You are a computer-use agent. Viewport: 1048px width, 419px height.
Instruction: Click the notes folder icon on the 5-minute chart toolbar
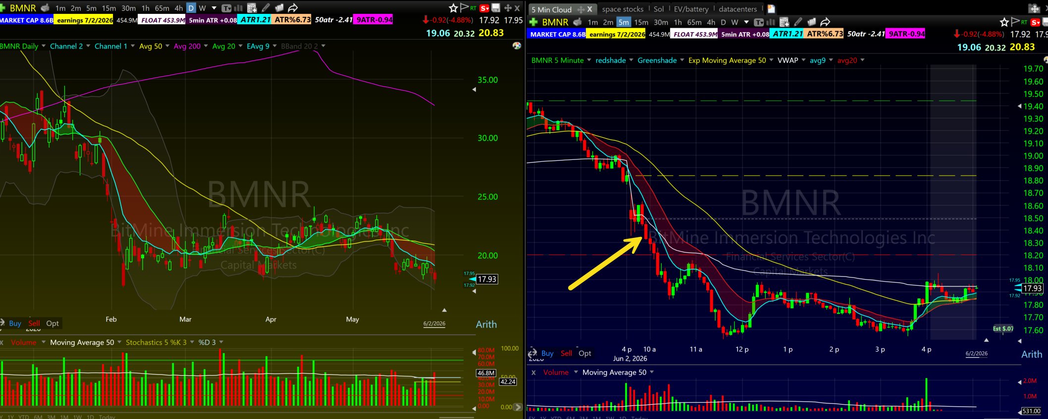[x=811, y=22]
